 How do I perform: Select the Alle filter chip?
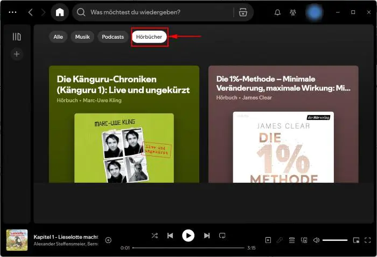[58, 37]
